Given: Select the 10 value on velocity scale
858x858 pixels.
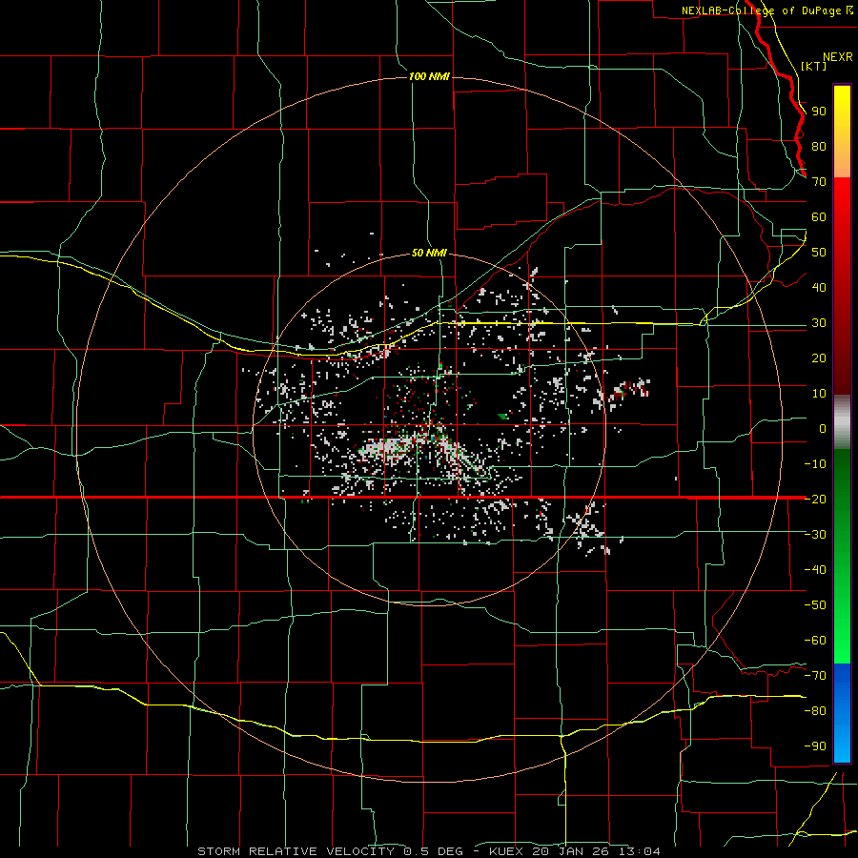Looking at the screenshot, I should [x=819, y=394].
